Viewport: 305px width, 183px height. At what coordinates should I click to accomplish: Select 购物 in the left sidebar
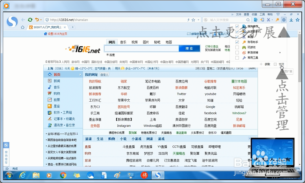click(x=57, y=93)
